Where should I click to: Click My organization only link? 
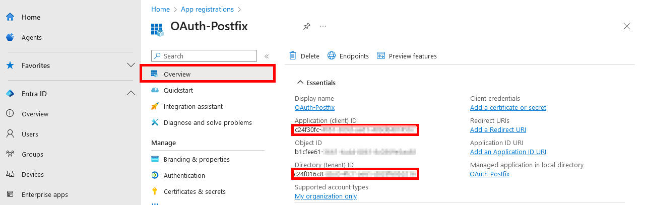(326, 196)
